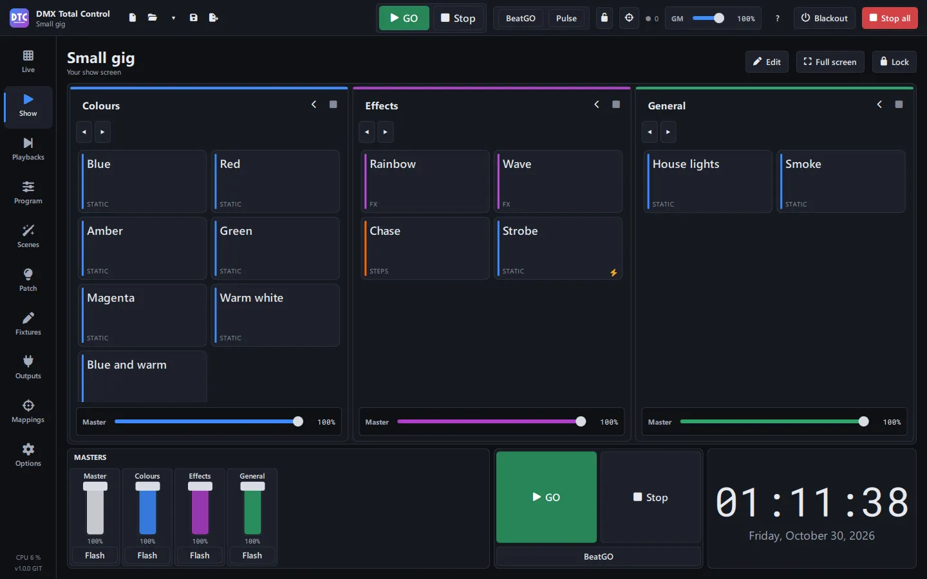Toggle the Strobe scene
Image resolution: width=927 pixels, height=579 pixels.
click(x=558, y=248)
